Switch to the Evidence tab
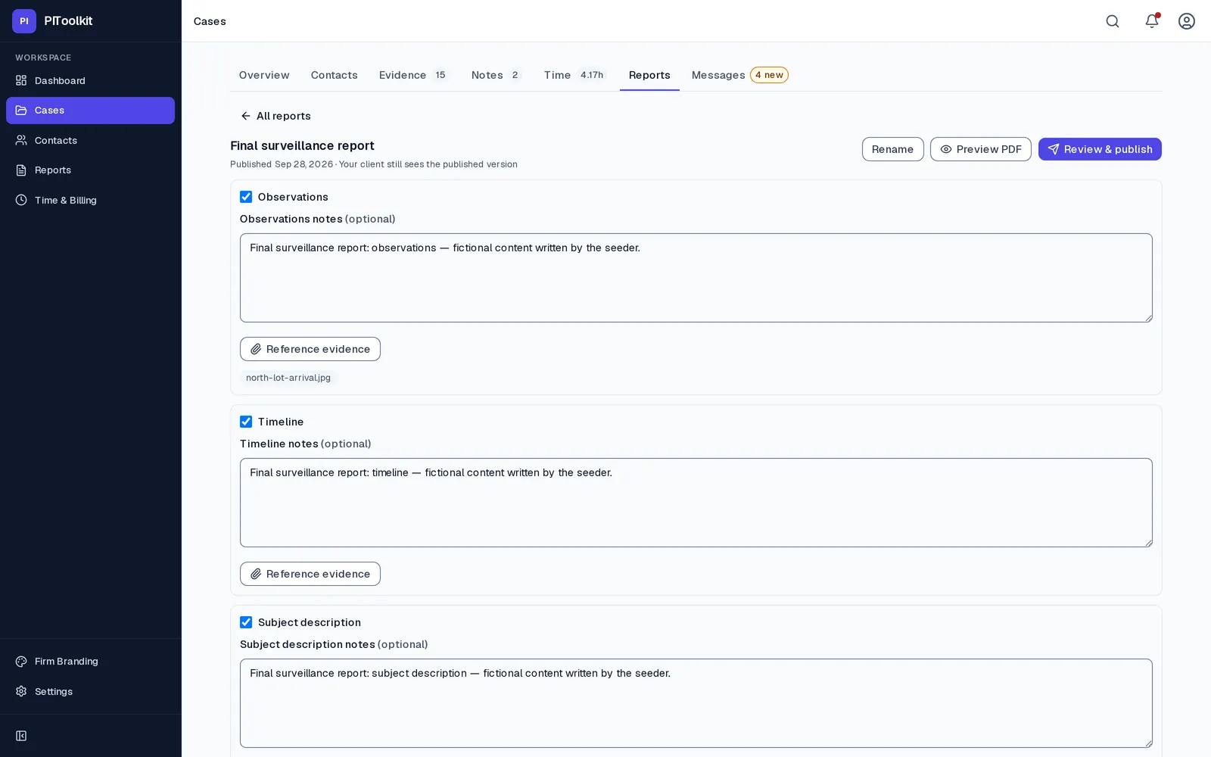Viewport: 1211px width, 757px height. [x=413, y=75]
